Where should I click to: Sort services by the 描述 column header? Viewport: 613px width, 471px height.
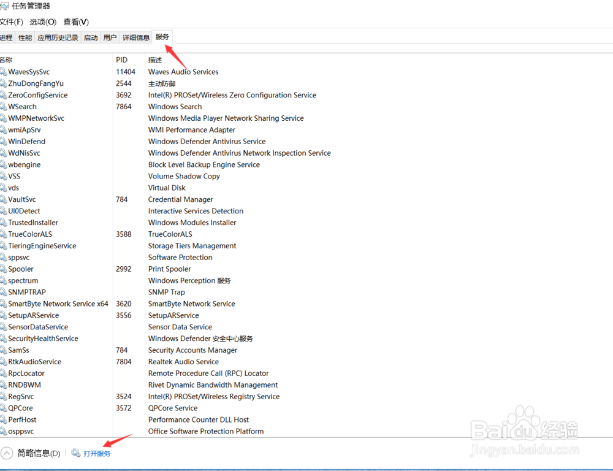(155, 60)
